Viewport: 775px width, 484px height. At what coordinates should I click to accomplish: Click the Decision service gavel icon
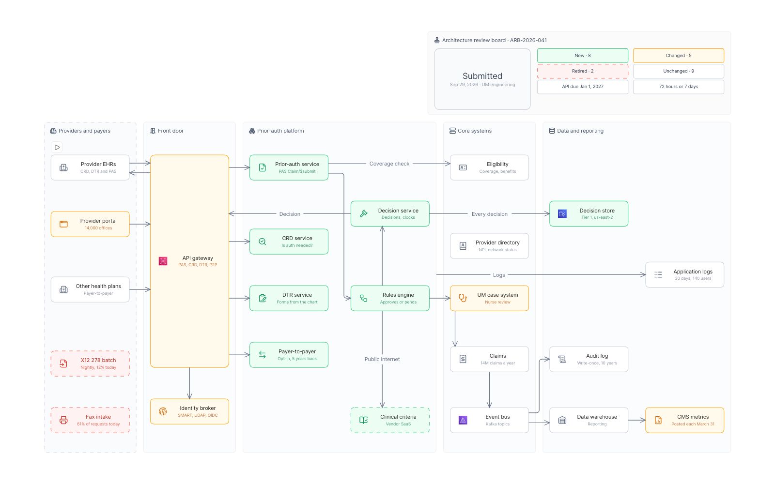pyautogui.click(x=363, y=213)
